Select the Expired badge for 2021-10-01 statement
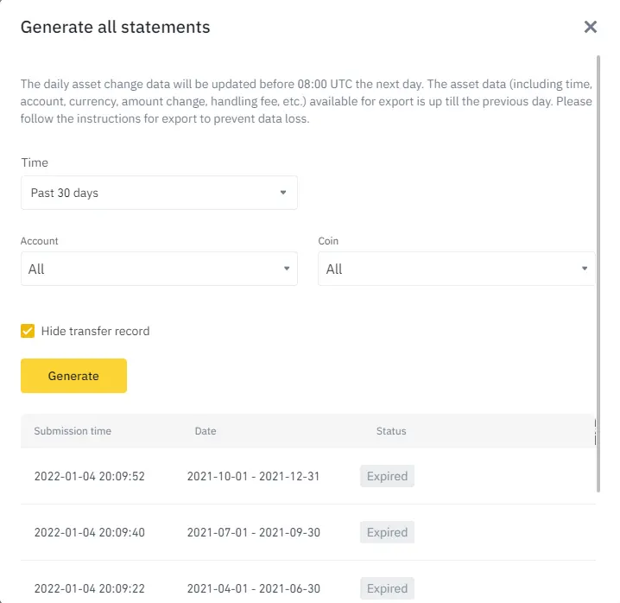 coord(387,476)
